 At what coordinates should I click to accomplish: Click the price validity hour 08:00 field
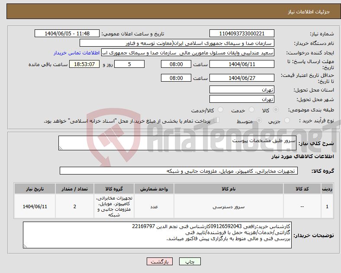point(176,78)
